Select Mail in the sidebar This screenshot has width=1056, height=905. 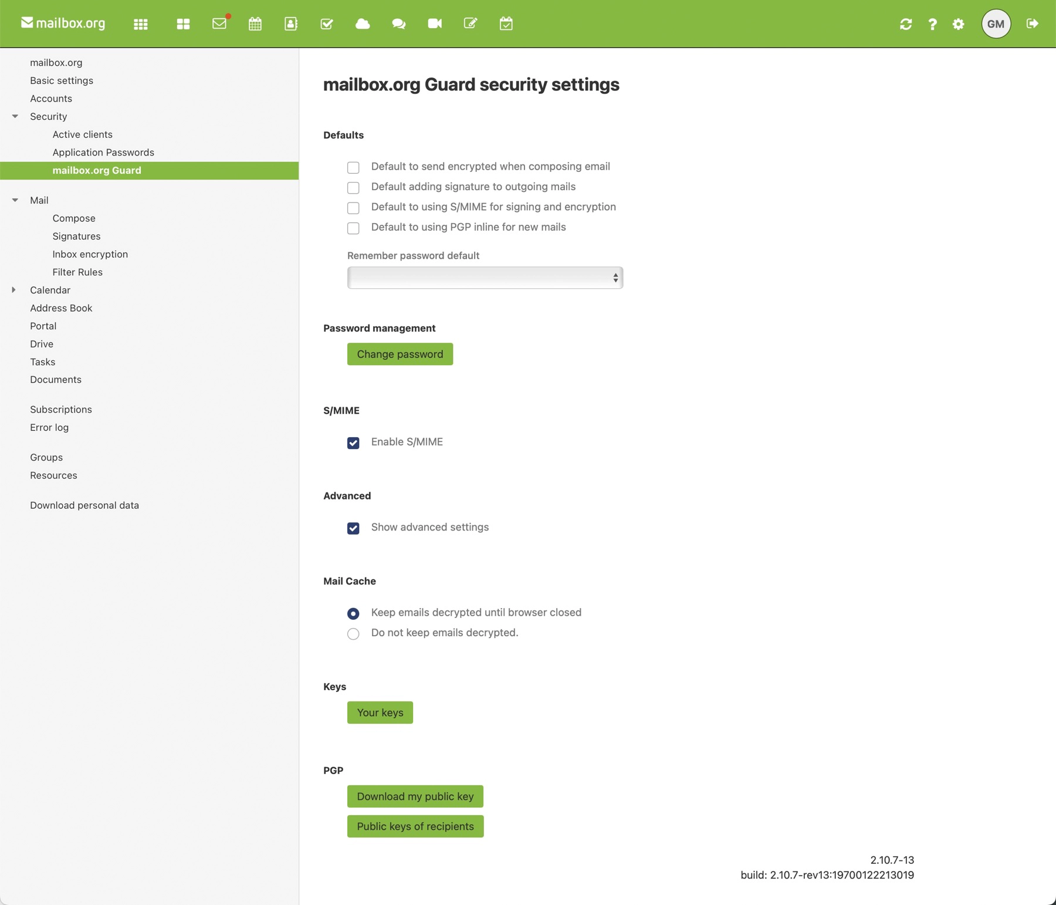point(39,200)
